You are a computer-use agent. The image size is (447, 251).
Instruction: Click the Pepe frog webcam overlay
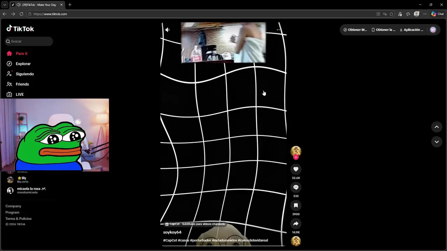pyautogui.click(x=54, y=135)
